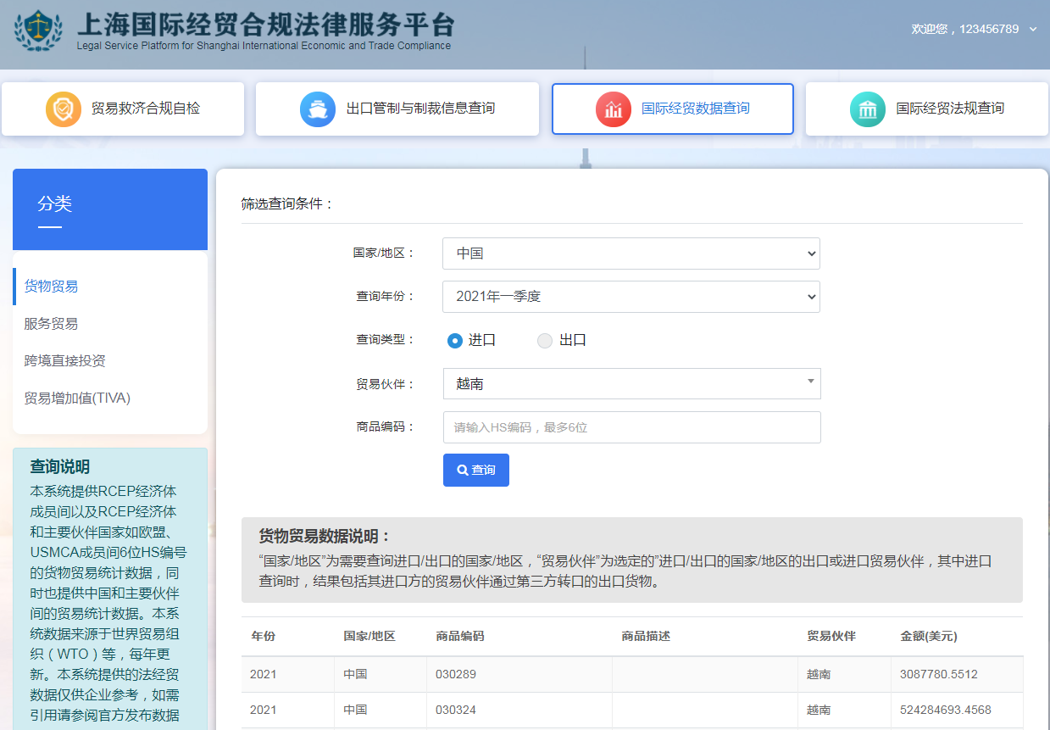Click the 货物贸易数据说明 heading
Viewport: 1050px width, 730px height.
(325, 537)
